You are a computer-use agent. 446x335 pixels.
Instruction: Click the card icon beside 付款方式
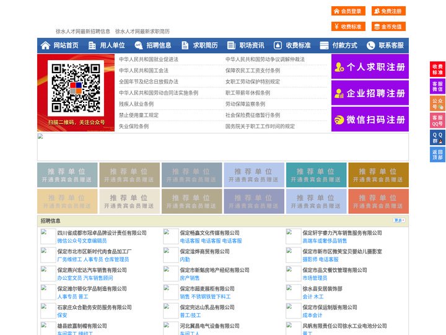coord(324,45)
